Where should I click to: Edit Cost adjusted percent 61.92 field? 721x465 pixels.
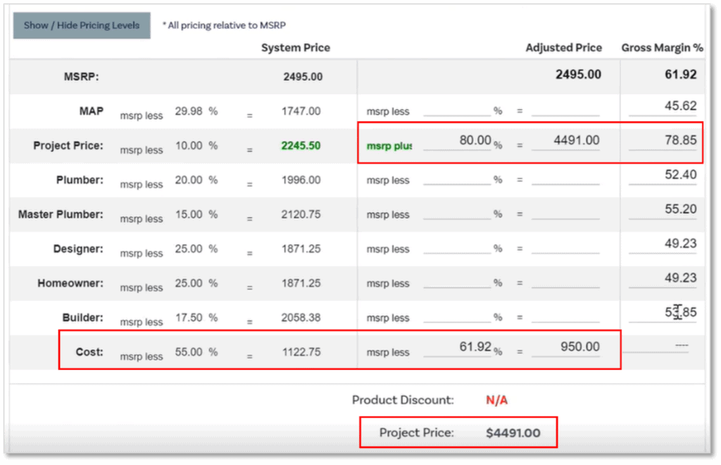click(457, 348)
